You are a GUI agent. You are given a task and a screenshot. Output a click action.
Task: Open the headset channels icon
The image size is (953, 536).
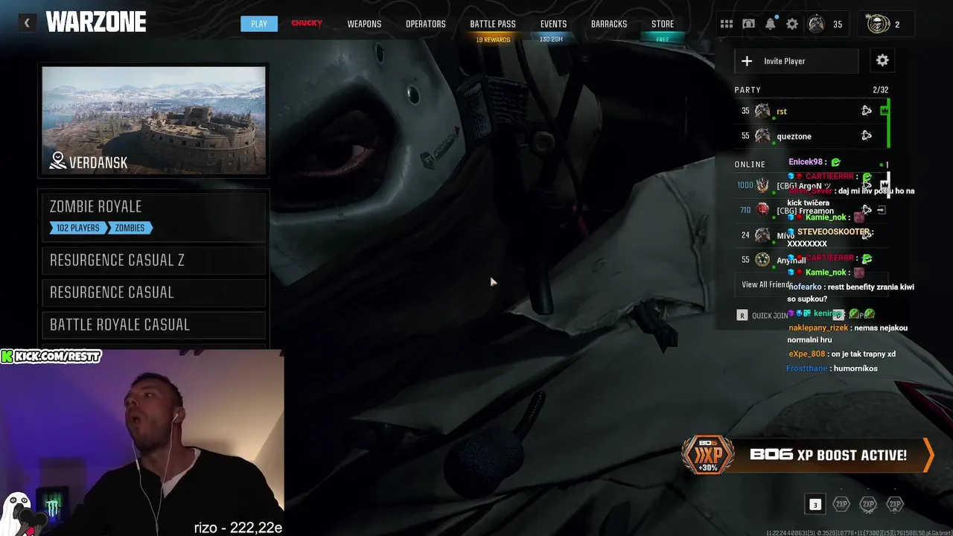[748, 24]
